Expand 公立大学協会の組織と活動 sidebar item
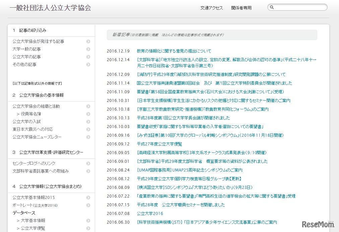Screen dimensions: 339x232 coord(88,106)
